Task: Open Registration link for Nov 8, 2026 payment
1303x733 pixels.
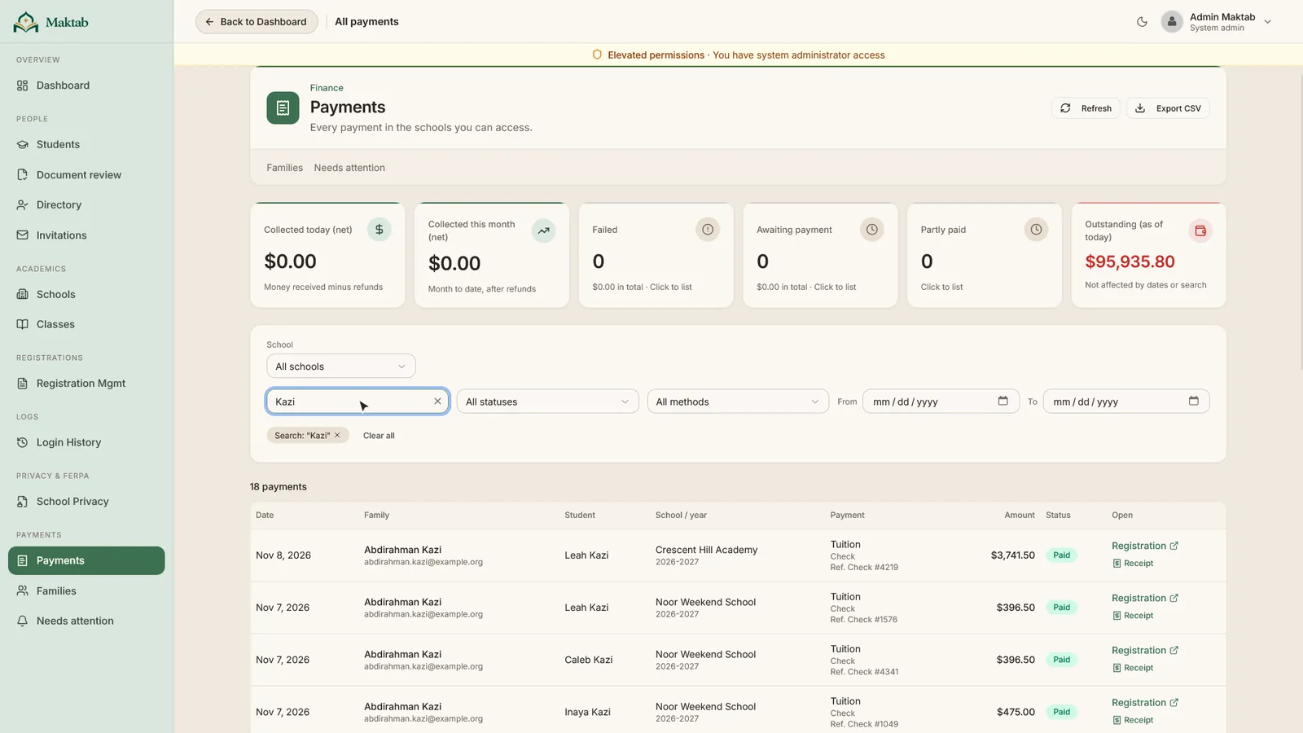Action: (x=1145, y=546)
